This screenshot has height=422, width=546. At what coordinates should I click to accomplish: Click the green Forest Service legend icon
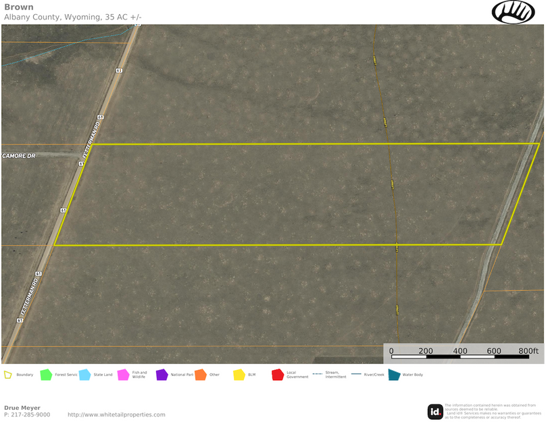point(46,375)
